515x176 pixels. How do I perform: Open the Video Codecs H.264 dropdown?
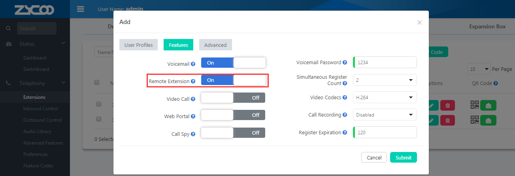385,97
